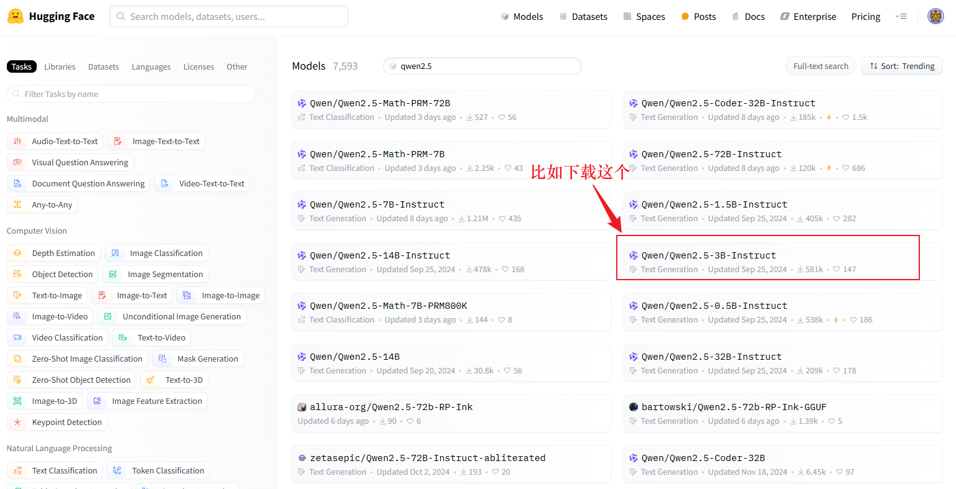
Task: Click the Text-to-3D tag icon
Action: 151,380
